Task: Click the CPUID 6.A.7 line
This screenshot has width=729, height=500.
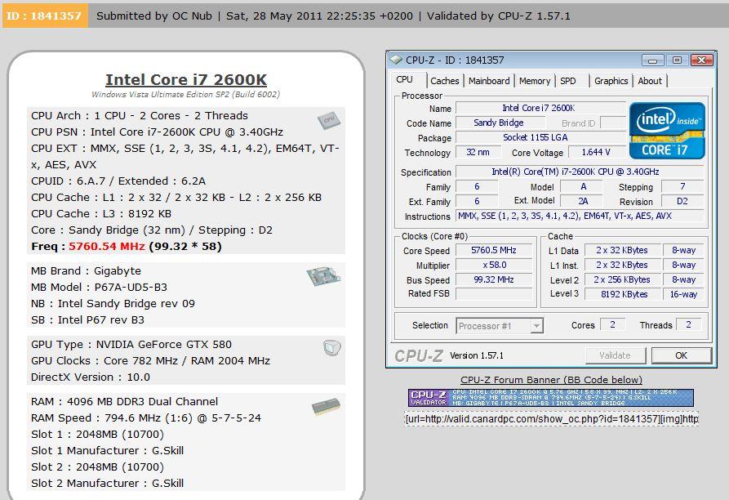Action: [x=118, y=181]
